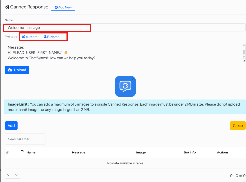Click the Image column header
246x182 pixels.
[x=141, y=152]
